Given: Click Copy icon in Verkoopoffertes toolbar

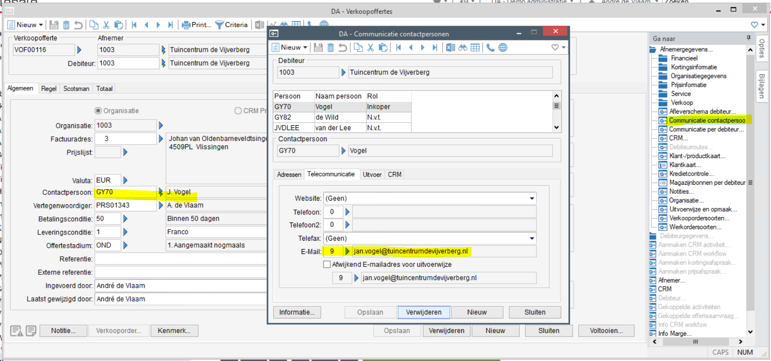Looking at the screenshot, I should 94,25.
